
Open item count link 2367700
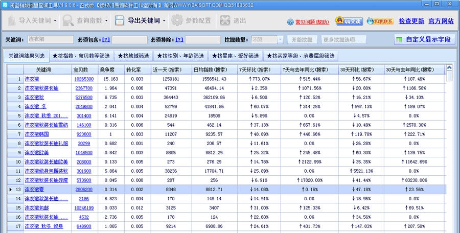[84, 88]
